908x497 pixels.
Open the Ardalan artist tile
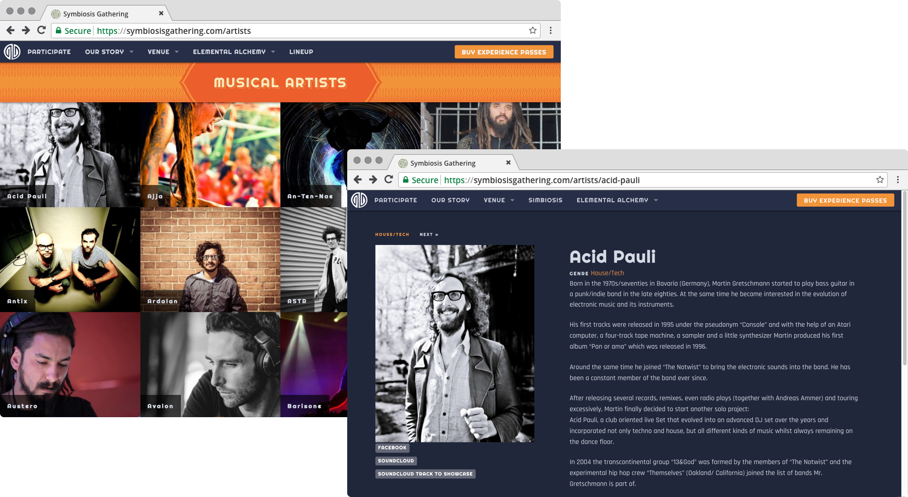tap(210, 260)
